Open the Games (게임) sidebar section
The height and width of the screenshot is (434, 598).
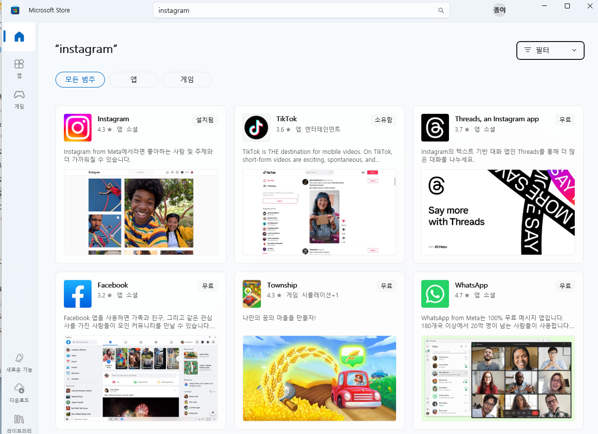coord(19,99)
